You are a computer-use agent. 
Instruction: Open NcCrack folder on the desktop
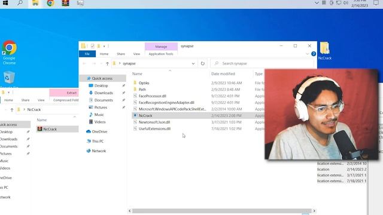pyautogui.click(x=324, y=51)
